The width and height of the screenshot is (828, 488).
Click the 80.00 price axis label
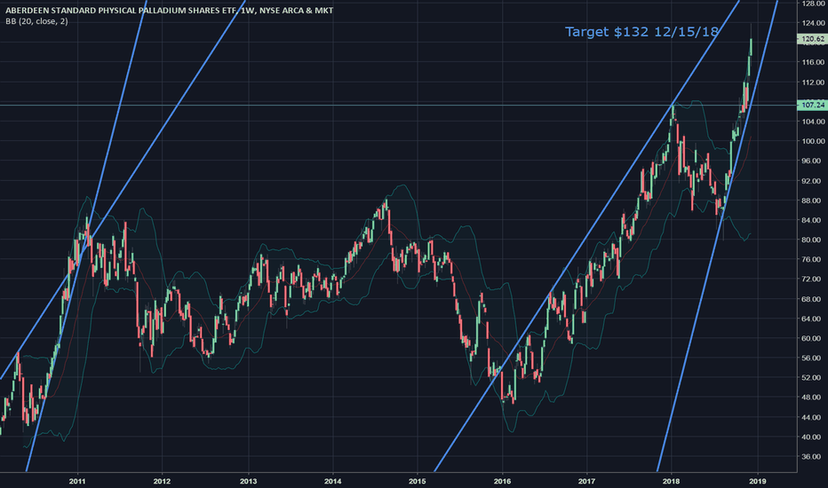pyautogui.click(x=813, y=240)
